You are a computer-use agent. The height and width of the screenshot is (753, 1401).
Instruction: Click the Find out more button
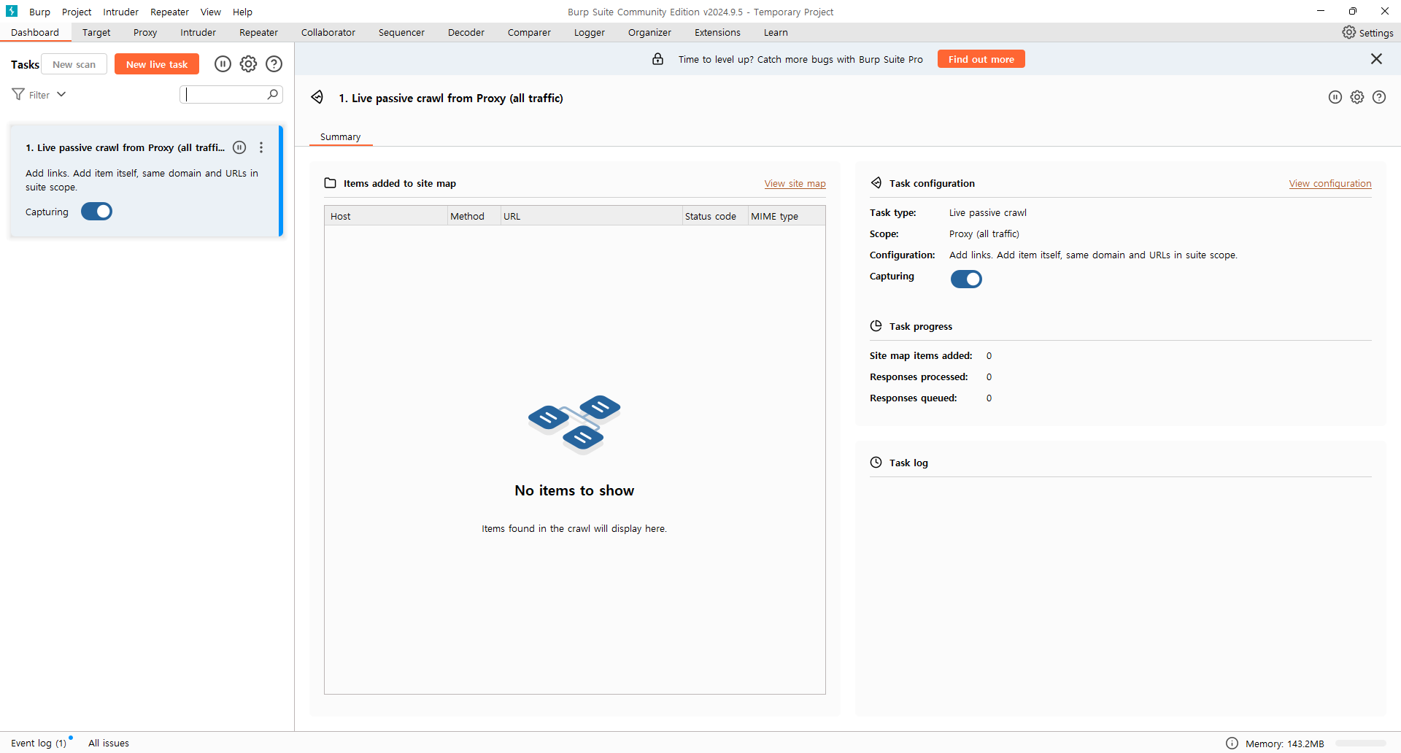(981, 59)
